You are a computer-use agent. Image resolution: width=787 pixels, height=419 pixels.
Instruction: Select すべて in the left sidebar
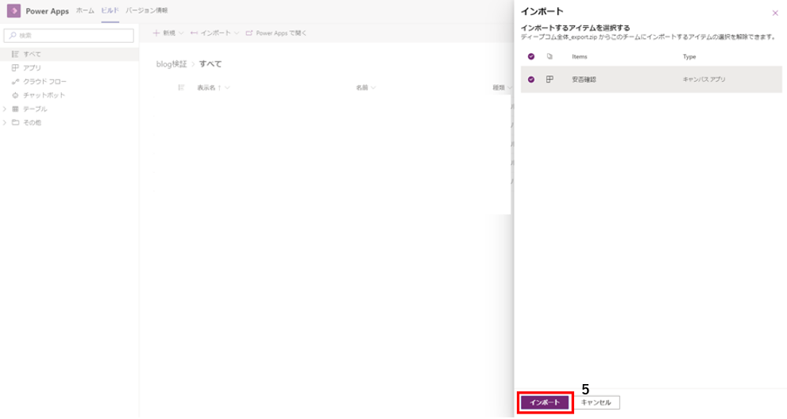(x=32, y=54)
